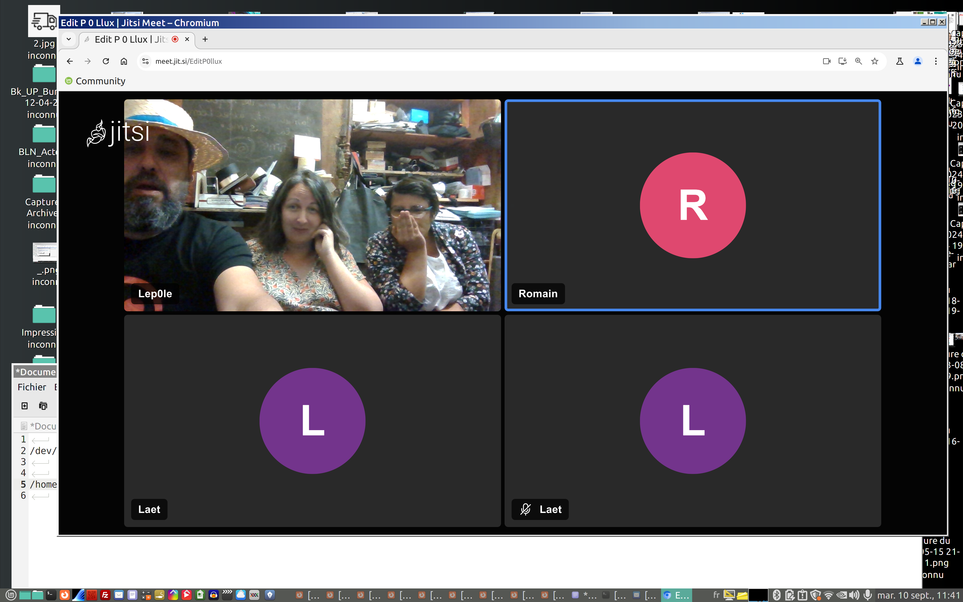Open camera permissions icon in address bar

coord(827,61)
